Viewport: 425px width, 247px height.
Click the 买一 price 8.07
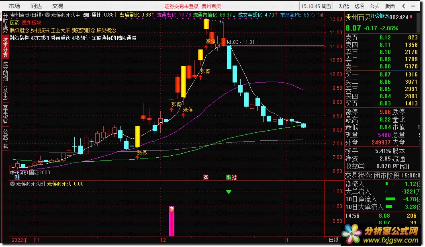tap(385, 74)
